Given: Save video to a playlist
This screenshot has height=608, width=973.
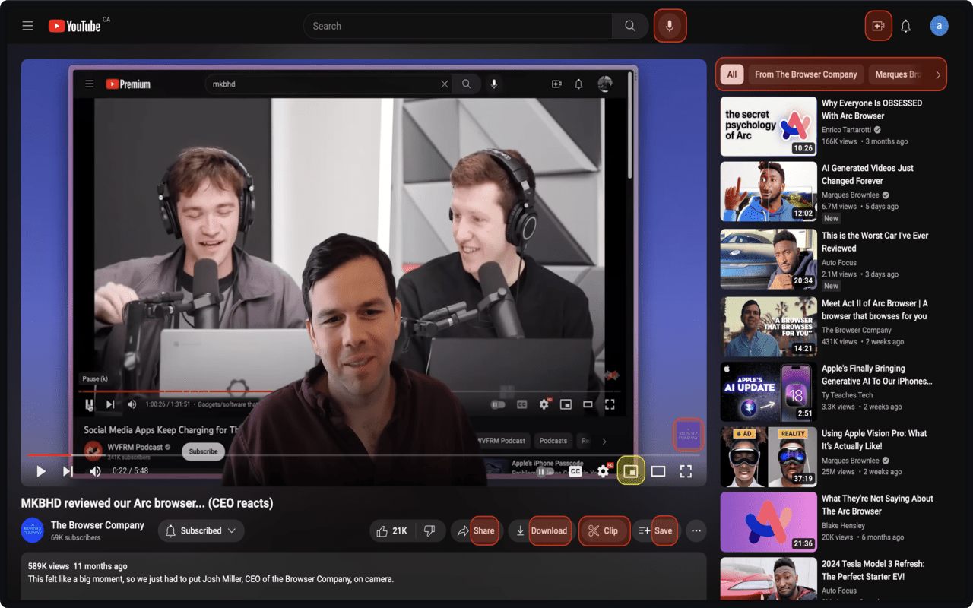Looking at the screenshot, I should click(656, 530).
